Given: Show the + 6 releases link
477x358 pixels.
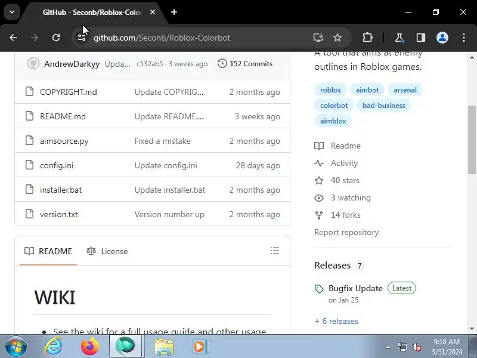Looking at the screenshot, I should [x=336, y=321].
